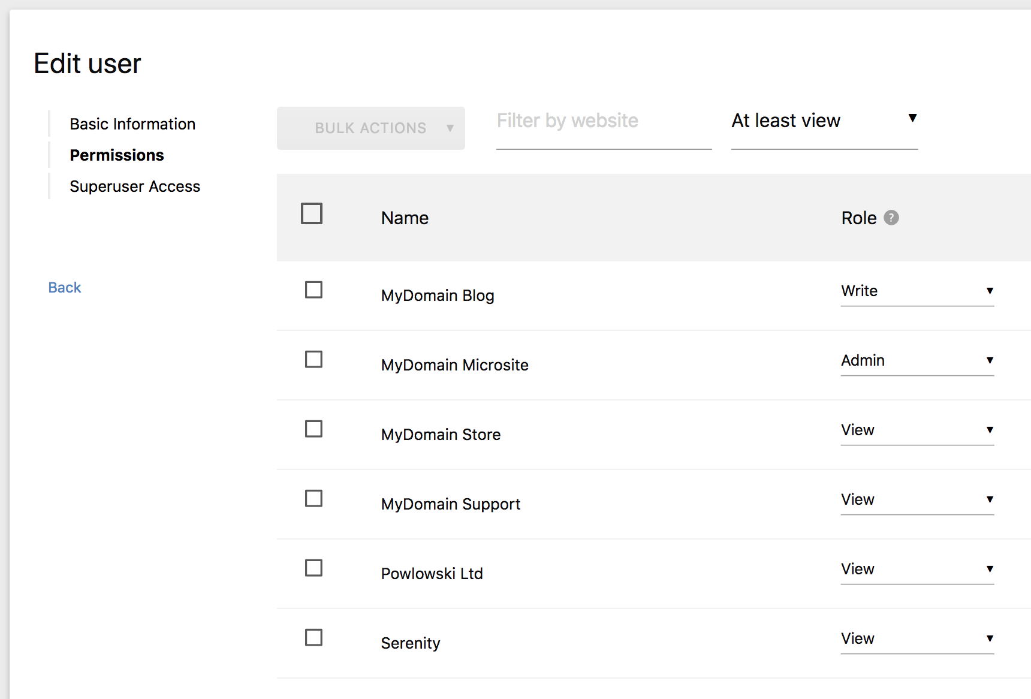
Task: Toggle the select-all checkbox in header
Action: pos(312,213)
